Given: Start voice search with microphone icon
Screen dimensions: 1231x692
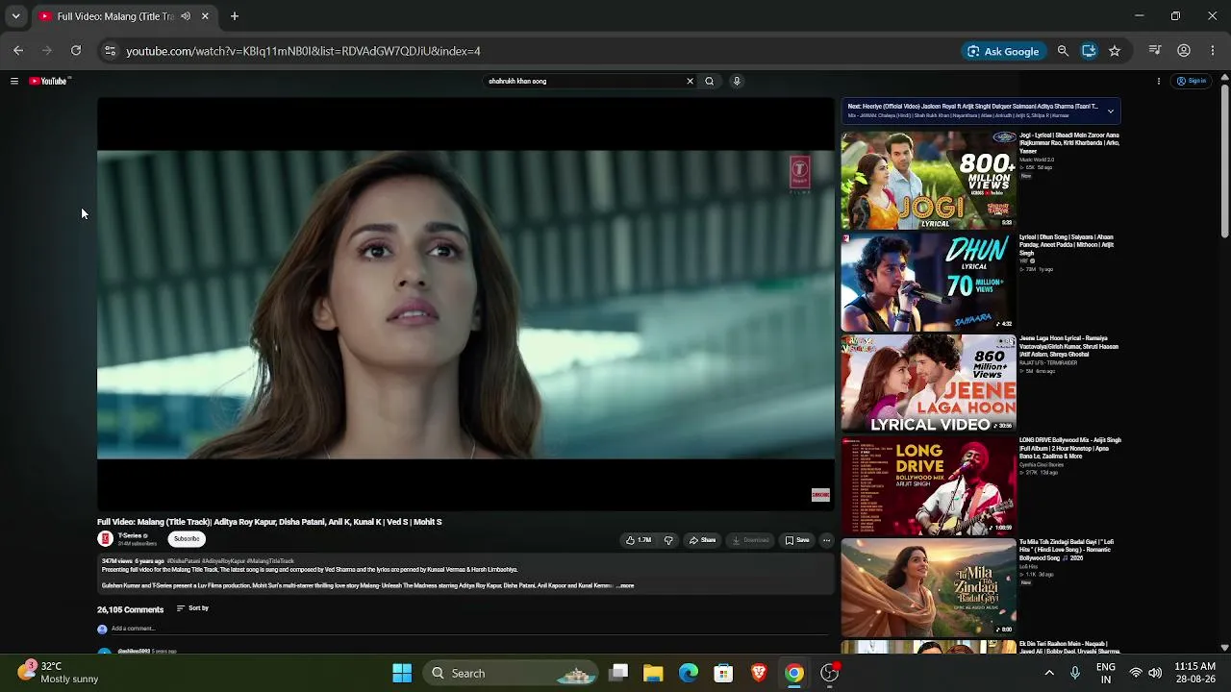Looking at the screenshot, I should [737, 82].
